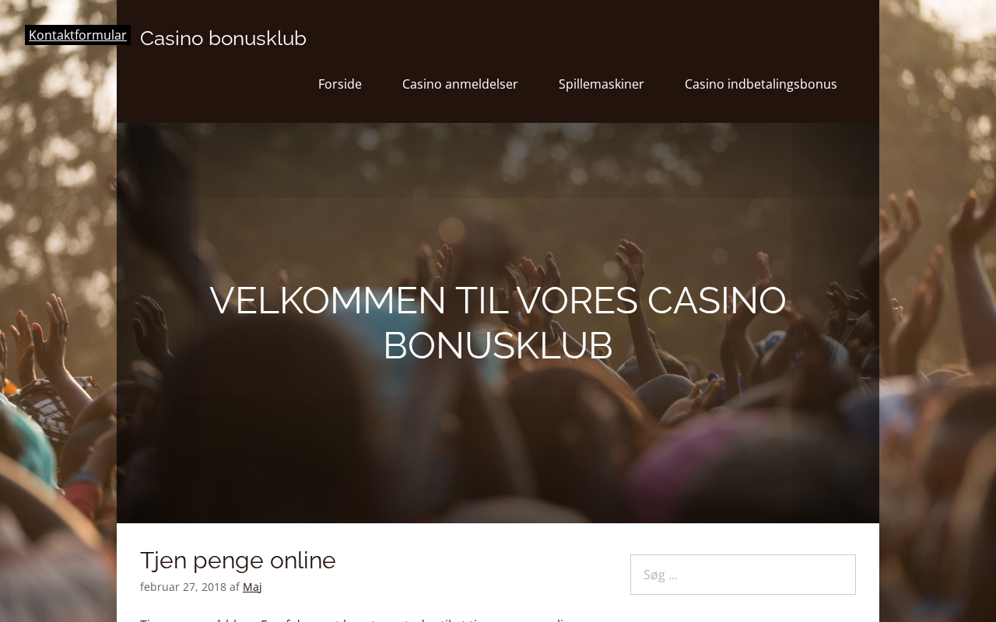Click the Casino bonusklub site title
This screenshot has width=996, height=622.
coord(223,38)
